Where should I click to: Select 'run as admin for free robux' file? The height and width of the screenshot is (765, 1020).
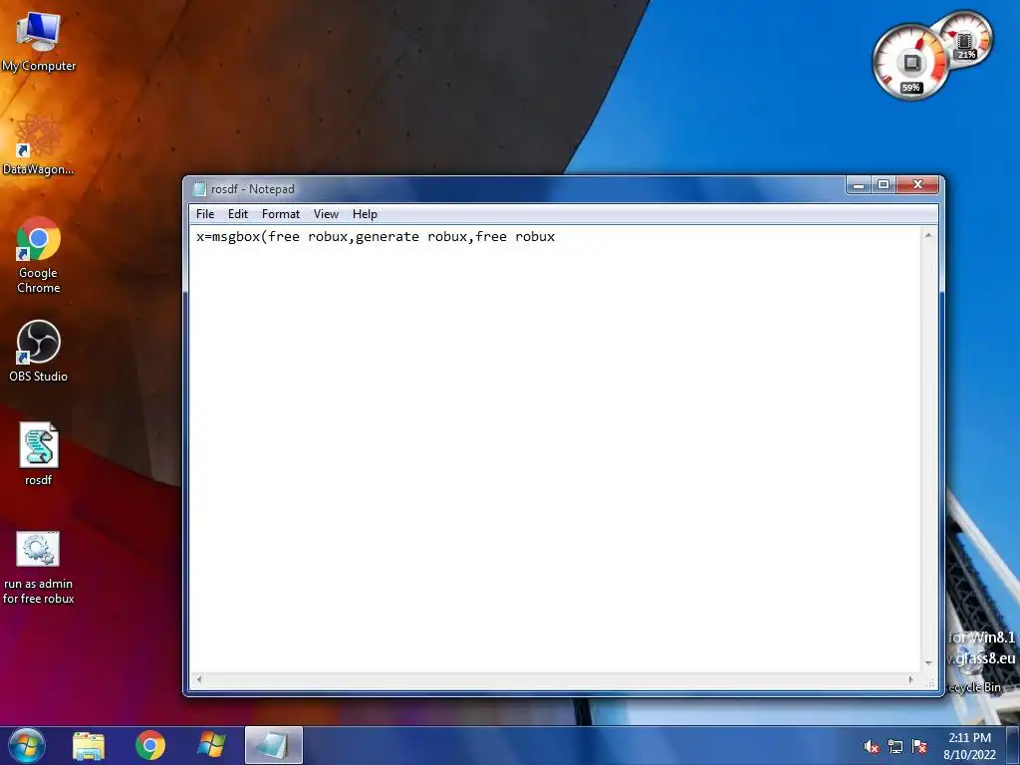[39, 568]
